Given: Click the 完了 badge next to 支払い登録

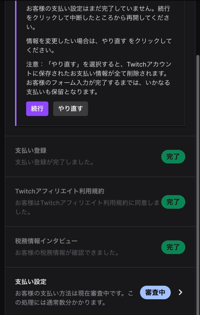Looking at the screenshot, I should [173, 157].
